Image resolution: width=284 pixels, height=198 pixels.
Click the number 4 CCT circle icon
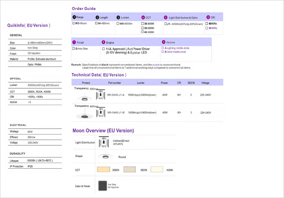tap(143, 17)
